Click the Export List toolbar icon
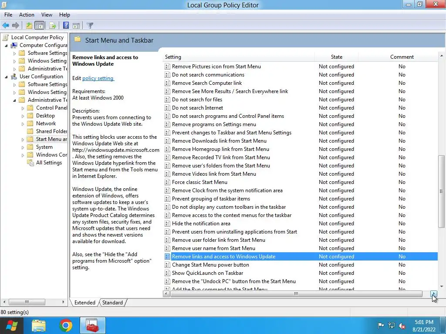Screen dimensions: 446x334 (53, 26)
